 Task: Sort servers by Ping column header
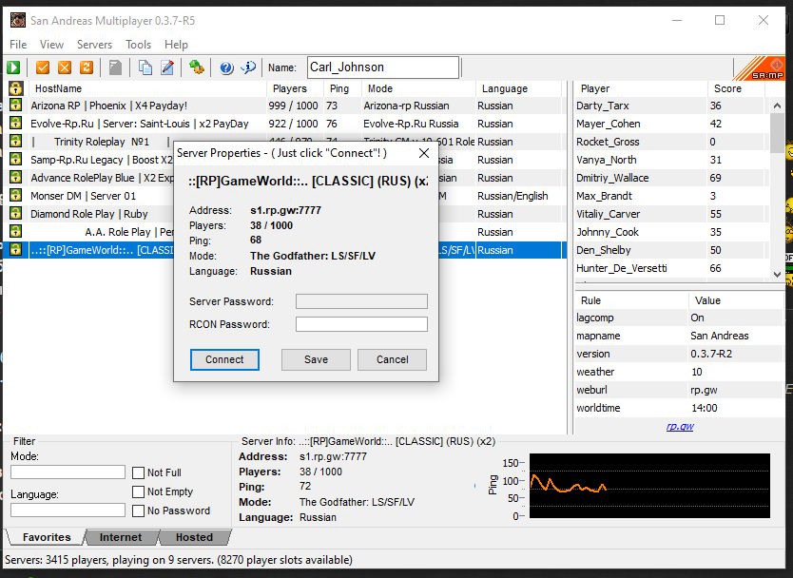point(342,88)
